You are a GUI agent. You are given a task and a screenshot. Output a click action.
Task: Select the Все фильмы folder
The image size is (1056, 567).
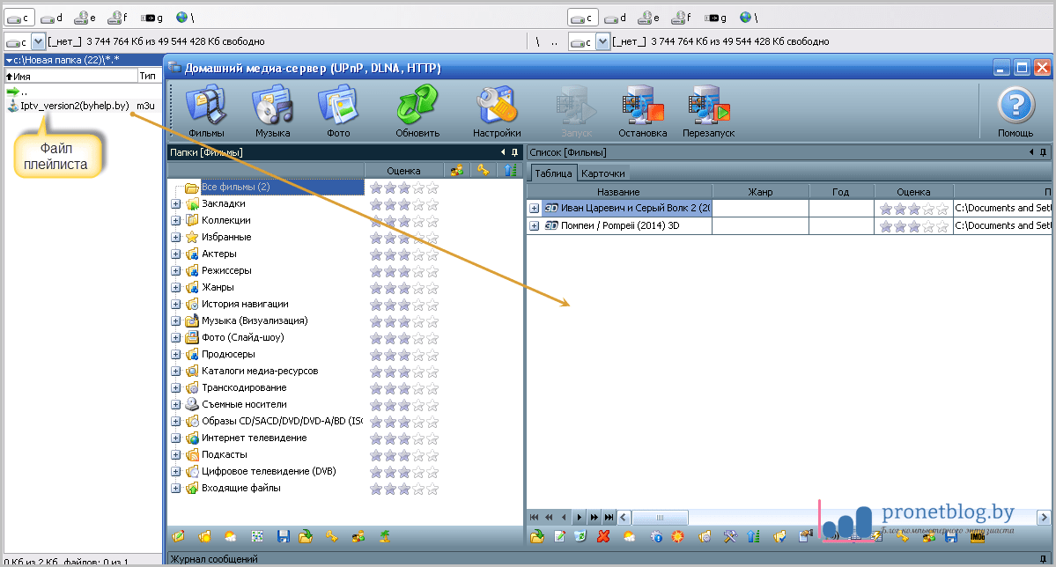(x=235, y=188)
